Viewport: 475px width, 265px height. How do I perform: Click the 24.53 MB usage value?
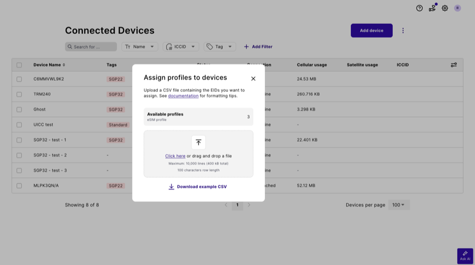click(307, 79)
